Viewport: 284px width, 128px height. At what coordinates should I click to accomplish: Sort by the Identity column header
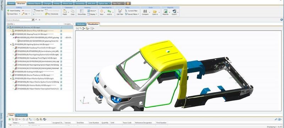[x=33, y=24]
